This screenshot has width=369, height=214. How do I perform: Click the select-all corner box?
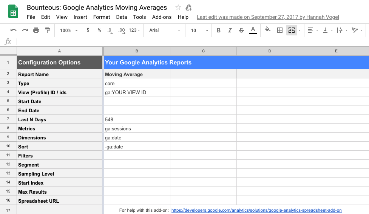(x=8, y=51)
